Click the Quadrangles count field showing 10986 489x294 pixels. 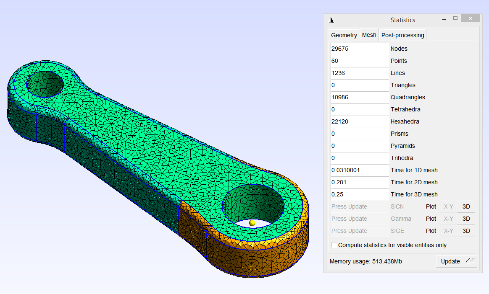click(x=359, y=97)
